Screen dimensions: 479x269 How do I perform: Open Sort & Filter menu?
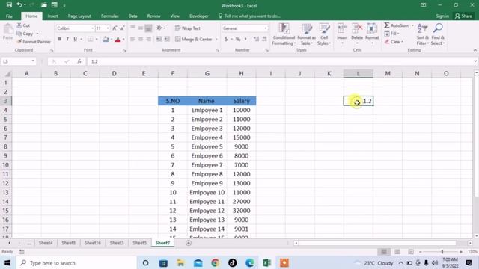point(422,34)
